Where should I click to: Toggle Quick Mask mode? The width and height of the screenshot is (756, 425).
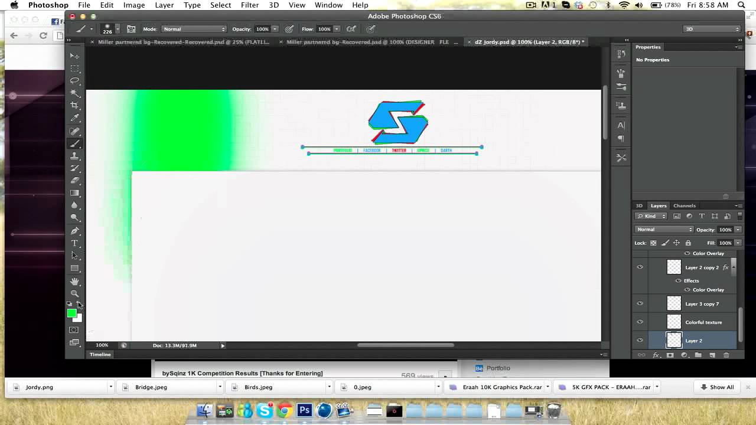[x=74, y=330]
